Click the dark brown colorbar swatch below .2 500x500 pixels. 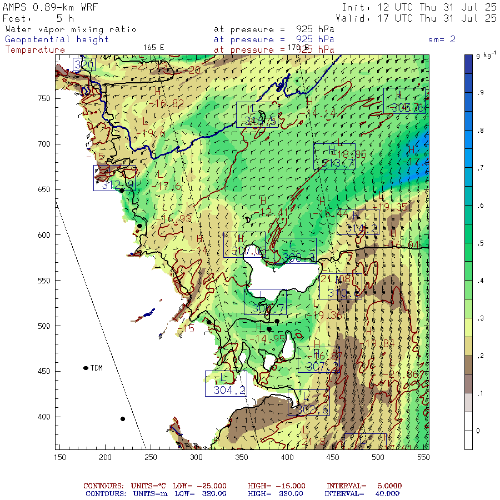pyautogui.click(x=468, y=365)
